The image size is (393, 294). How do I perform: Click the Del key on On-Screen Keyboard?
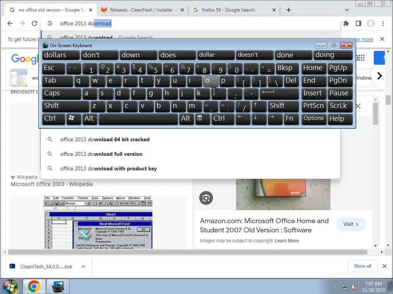pos(291,81)
